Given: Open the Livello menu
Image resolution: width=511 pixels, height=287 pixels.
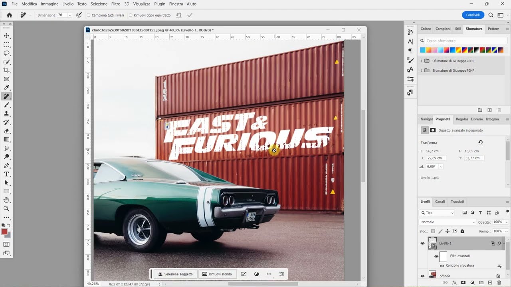Looking at the screenshot, I should point(68,4).
